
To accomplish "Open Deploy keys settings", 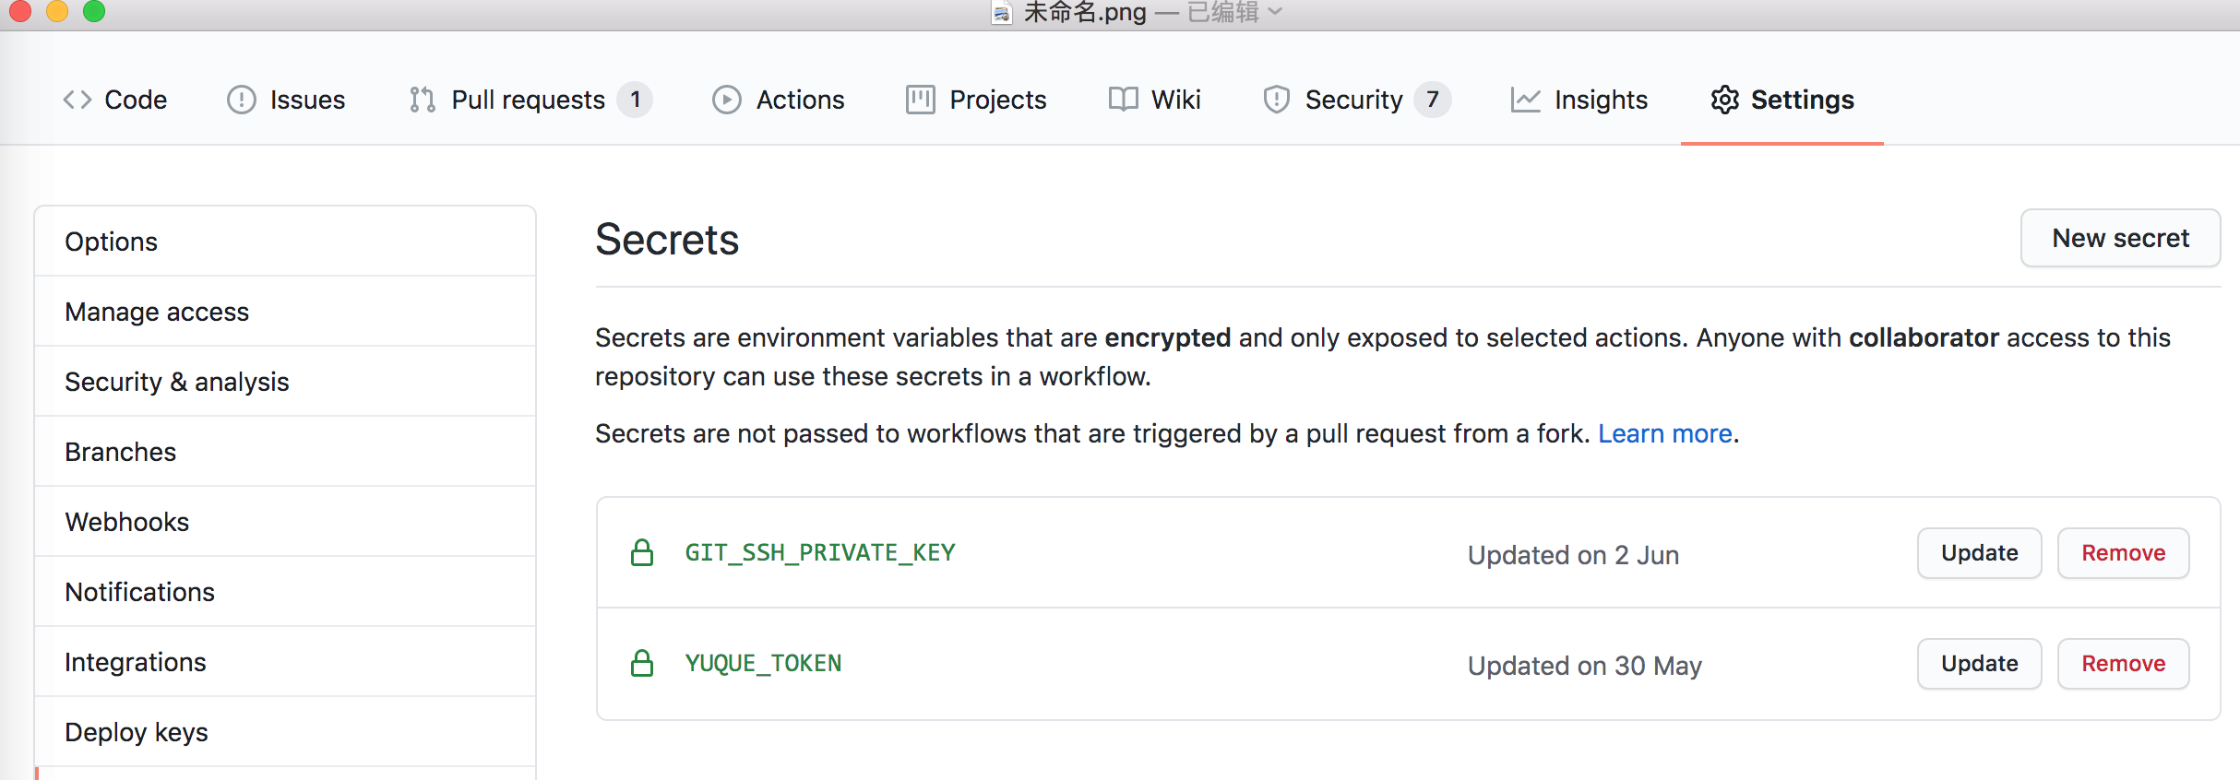I will [285, 732].
